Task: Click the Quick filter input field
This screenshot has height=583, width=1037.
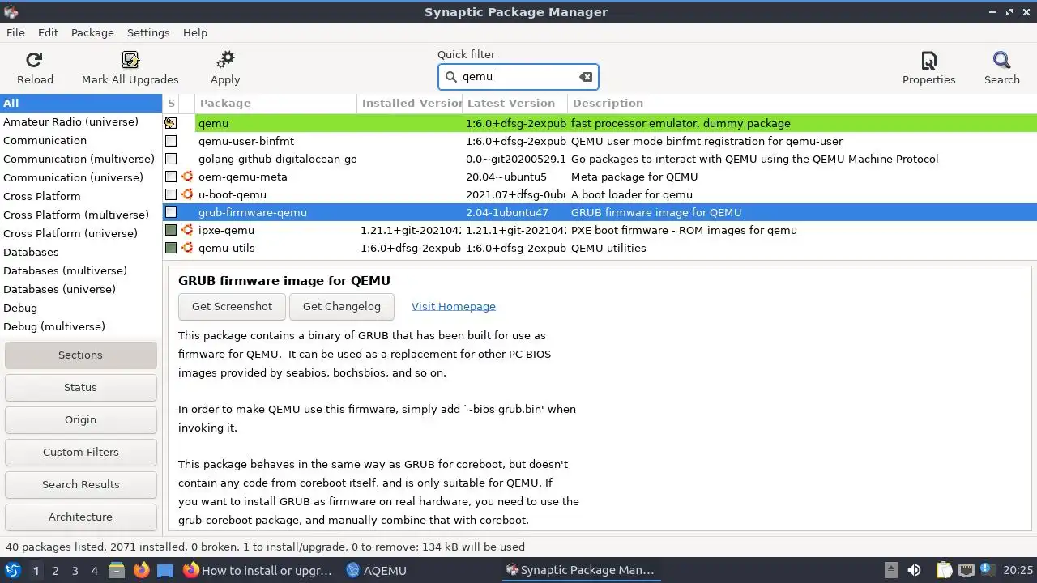Action: [x=518, y=77]
